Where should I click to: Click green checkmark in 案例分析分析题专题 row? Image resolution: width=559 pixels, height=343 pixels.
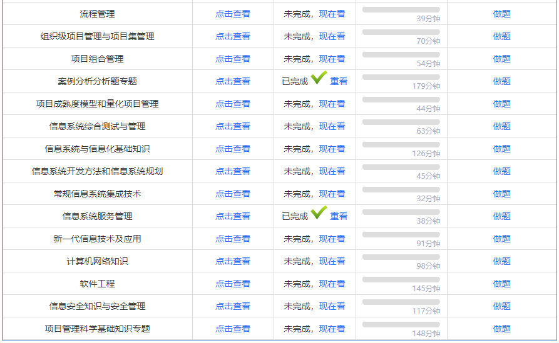pyautogui.click(x=319, y=78)
